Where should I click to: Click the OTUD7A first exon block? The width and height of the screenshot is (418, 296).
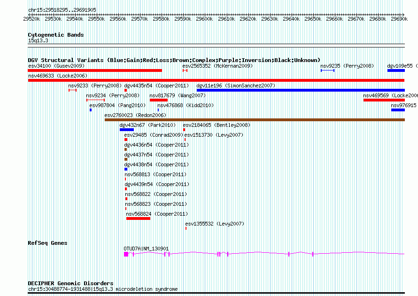[126, 254]
